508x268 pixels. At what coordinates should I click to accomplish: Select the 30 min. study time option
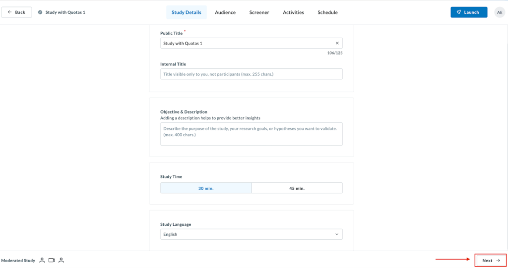pyautogui.click(x=206, y=188)
